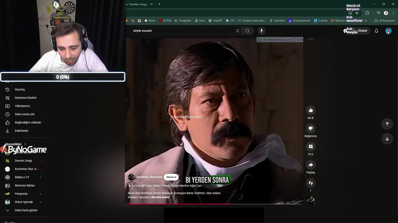
Task: Open the remix icon above the 1 count
Action: [310, 183]
